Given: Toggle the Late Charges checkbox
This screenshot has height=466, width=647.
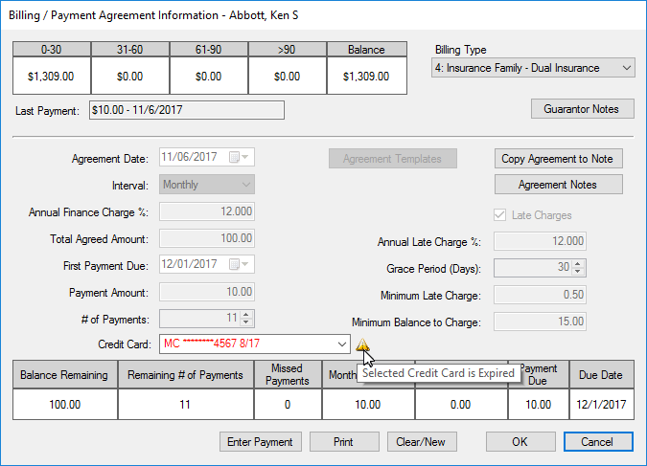Looking at the screenshot, I should 497,215.
